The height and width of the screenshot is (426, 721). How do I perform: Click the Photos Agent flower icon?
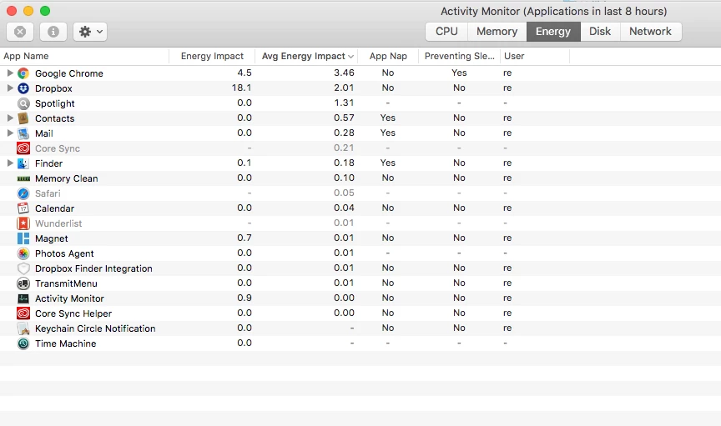coord(23,253)
